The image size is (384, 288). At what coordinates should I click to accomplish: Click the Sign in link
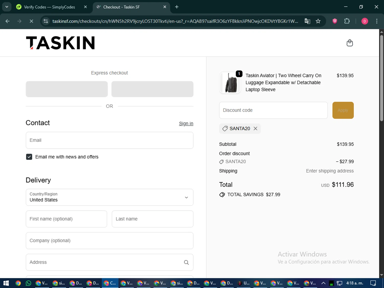(x=186, y=124)
